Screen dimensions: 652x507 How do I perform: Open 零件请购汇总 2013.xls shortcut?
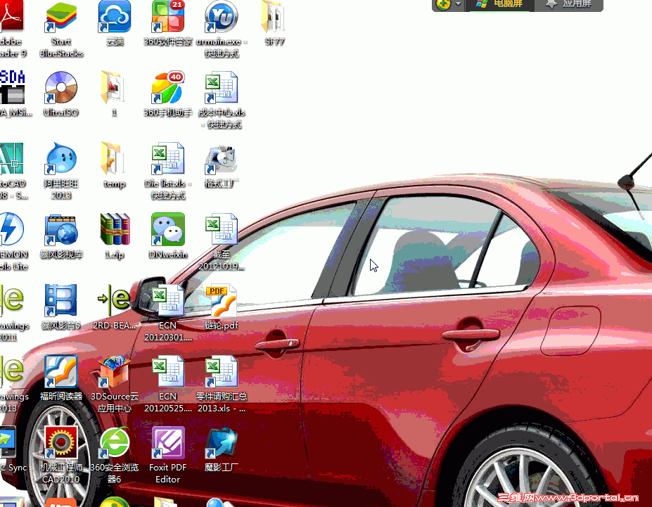point(222,371)
